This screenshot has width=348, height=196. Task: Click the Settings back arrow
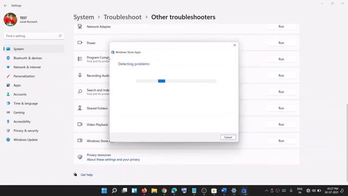point(5,5)
